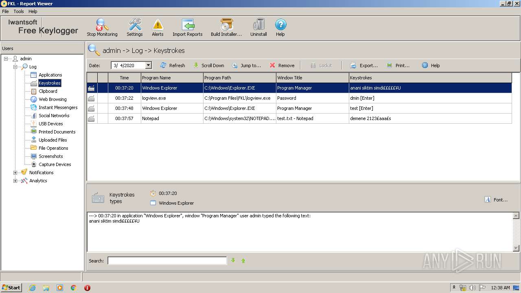521x293 pixels.
Task: Click the Windows Start button
Action: (x=11, y=287)
